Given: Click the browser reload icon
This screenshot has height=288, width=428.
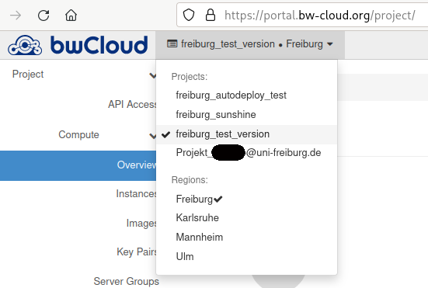Looking at the screenshot, I should pos(43,16).
